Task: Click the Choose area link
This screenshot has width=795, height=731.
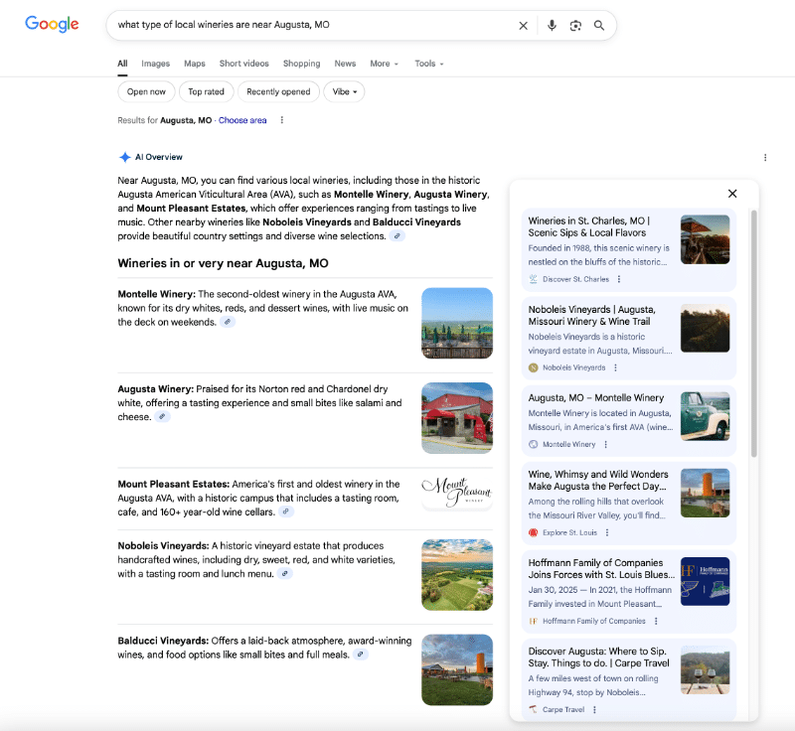Action: [x=242, y=120]
